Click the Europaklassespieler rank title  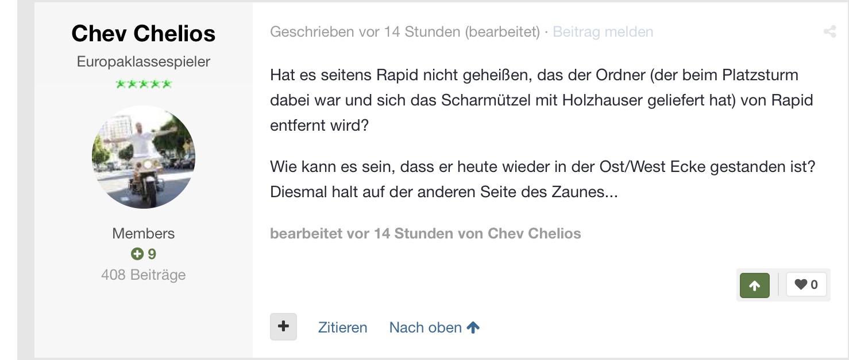(x=144, y=61)
